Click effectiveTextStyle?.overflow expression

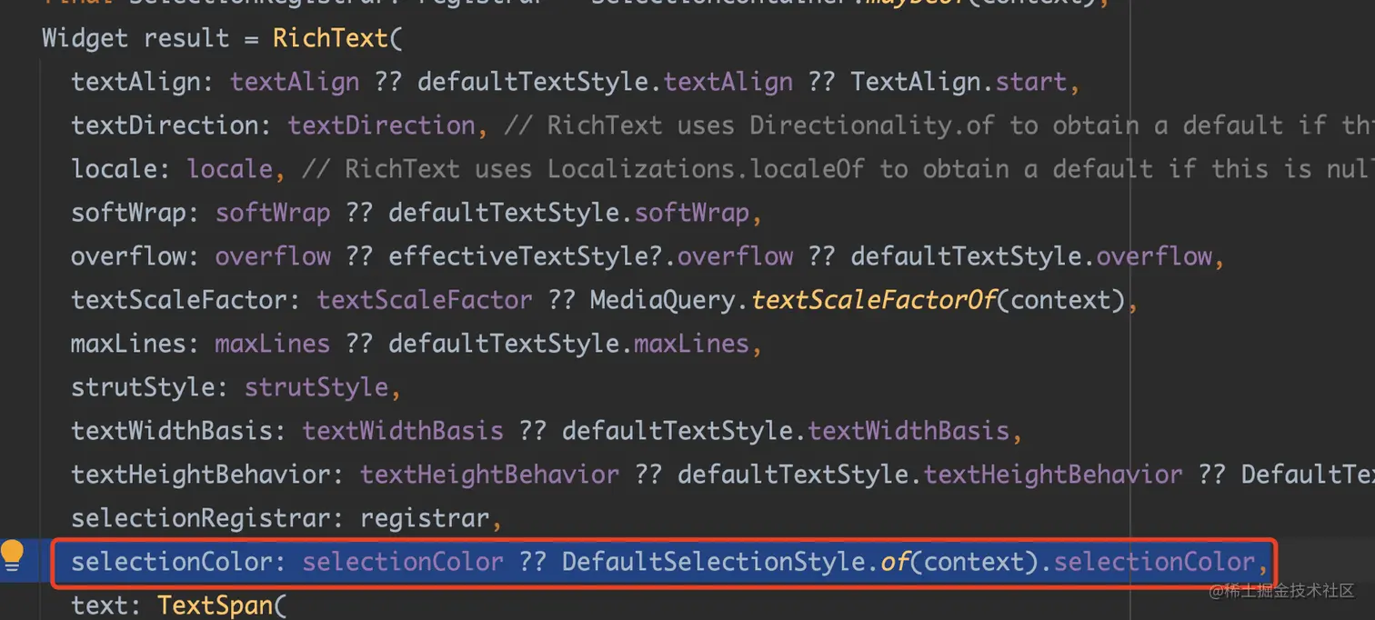click(590, 256)
